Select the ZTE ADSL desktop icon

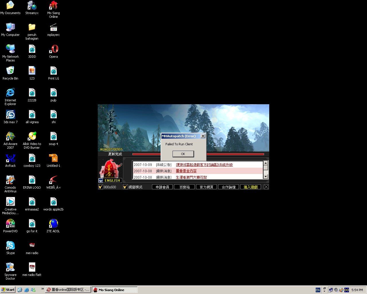(x=53, y=226)
